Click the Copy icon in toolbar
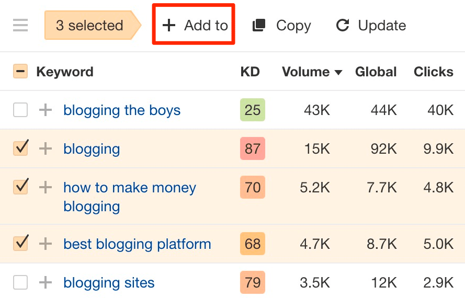The height and width of the screenshot is (298, 465). point(259,25)
